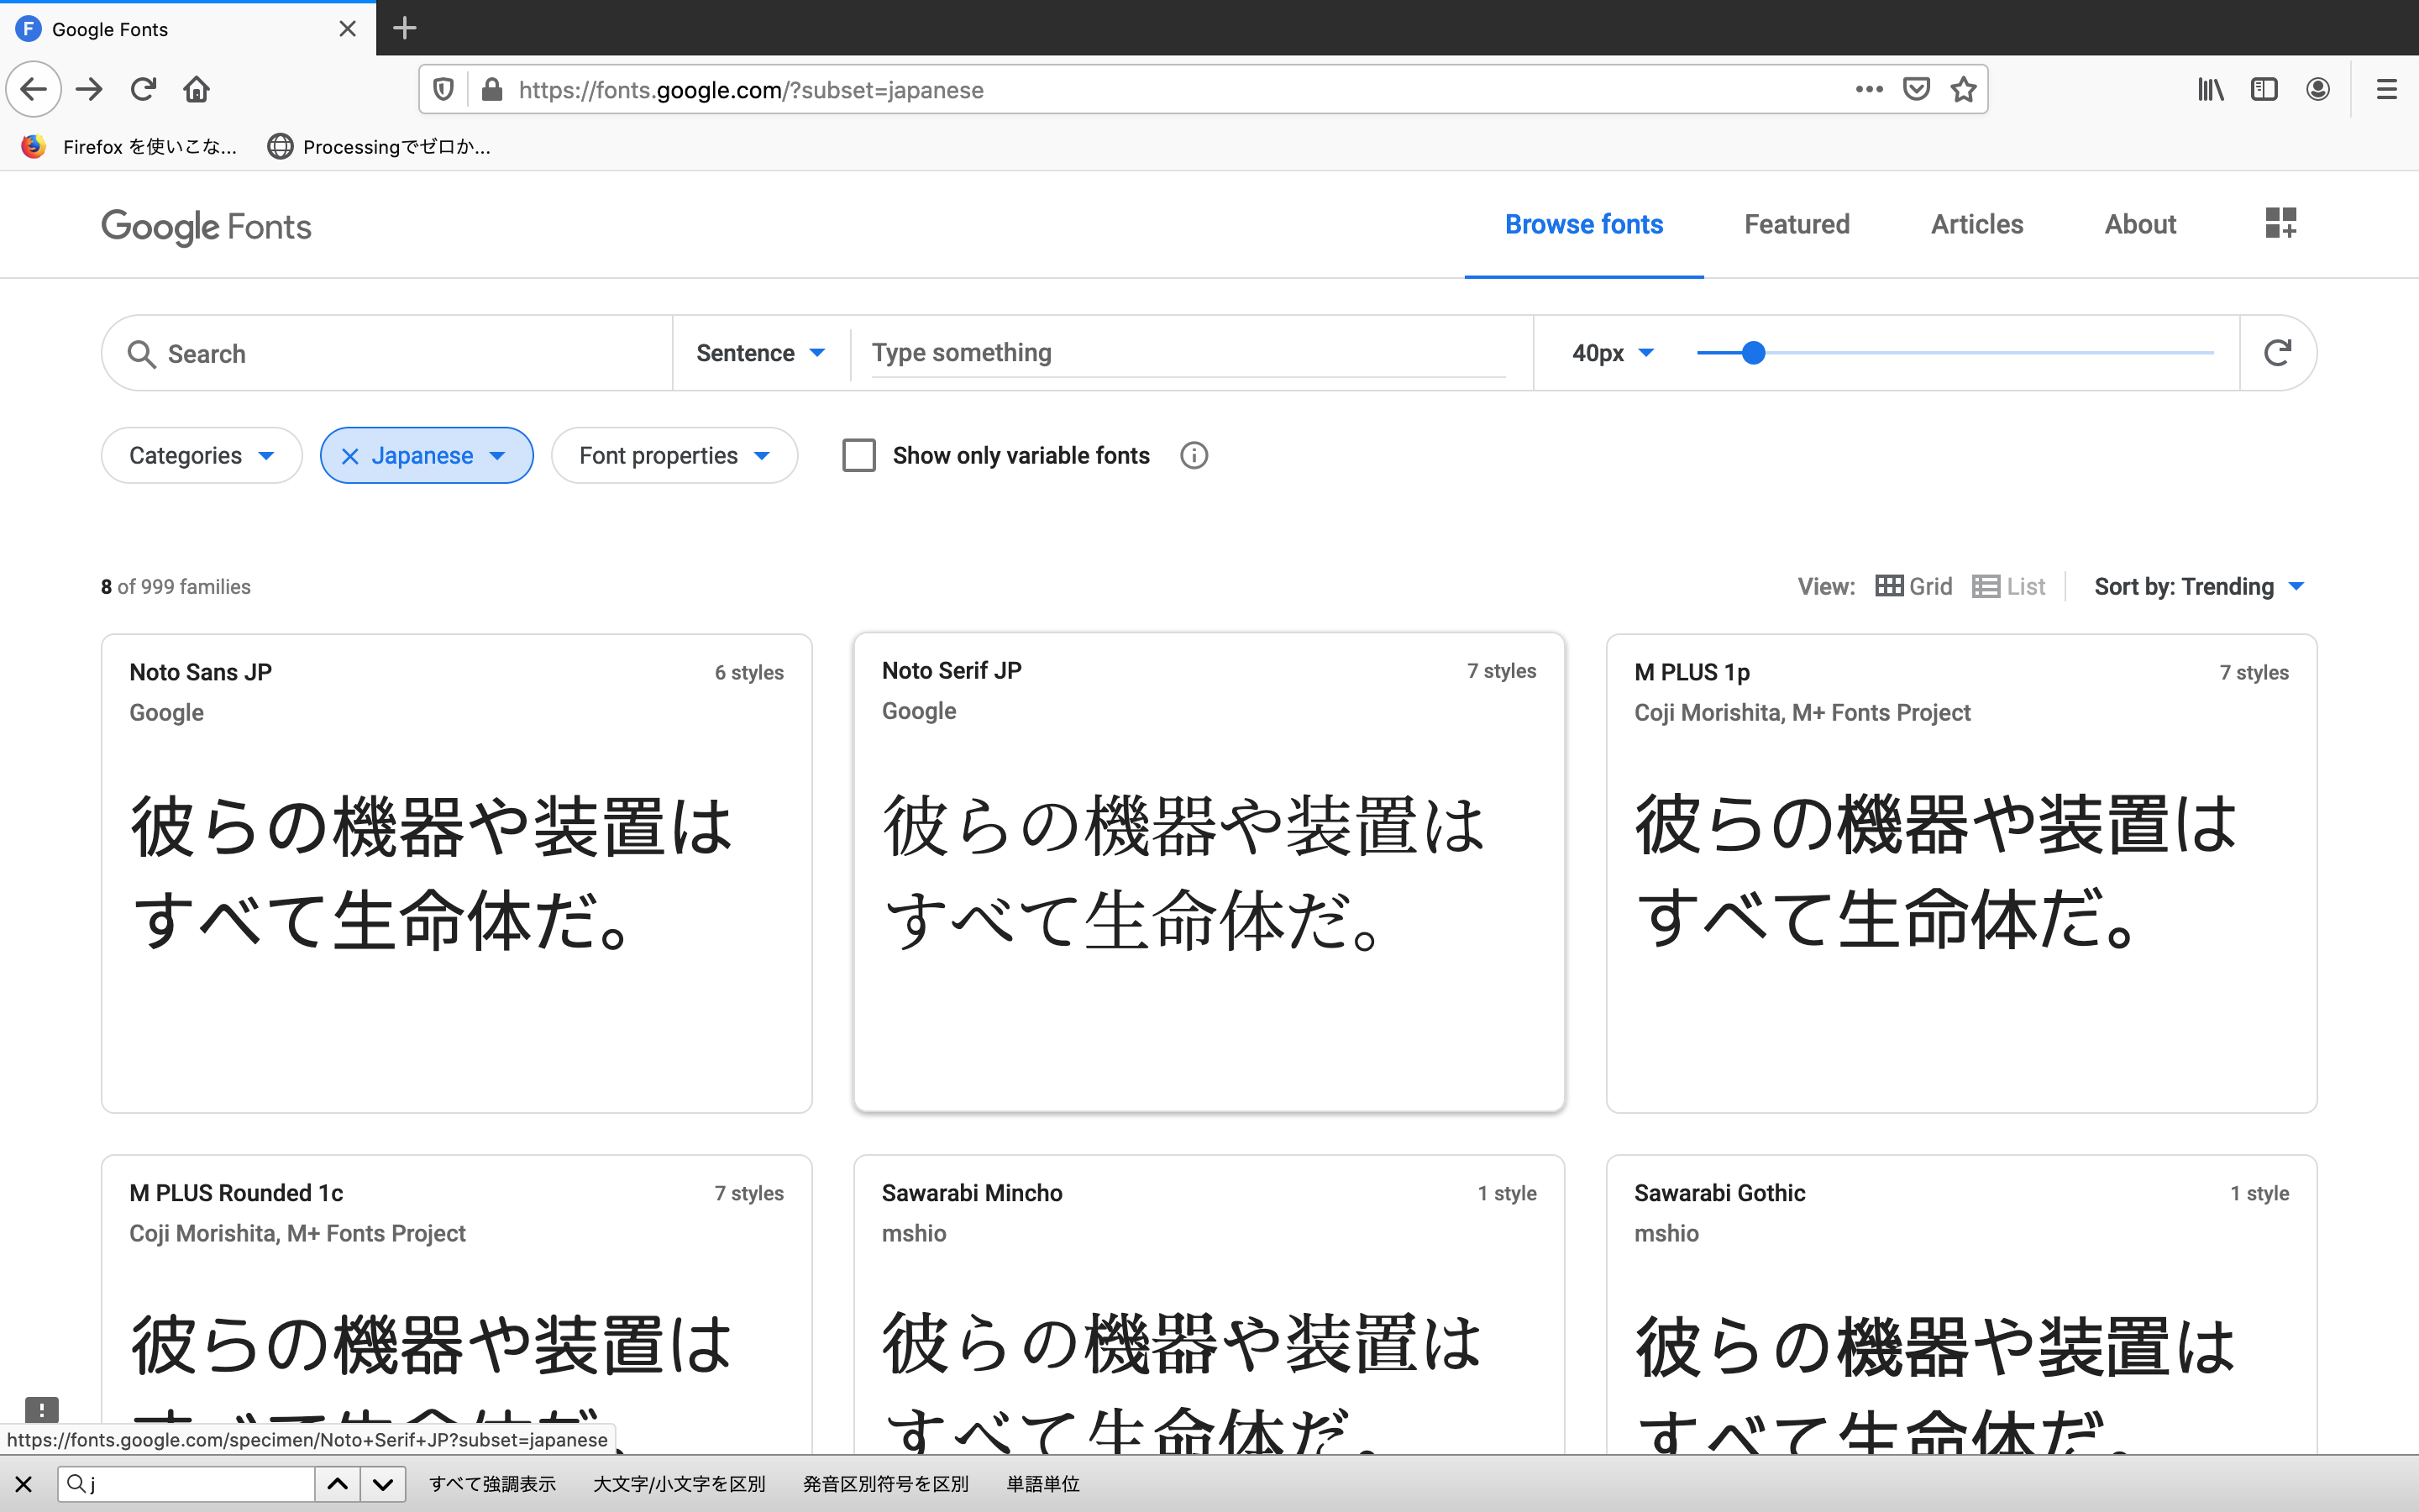Switch to the Featured tab
This screenshot has width=2419, height=1512.
click(1797, 224)
